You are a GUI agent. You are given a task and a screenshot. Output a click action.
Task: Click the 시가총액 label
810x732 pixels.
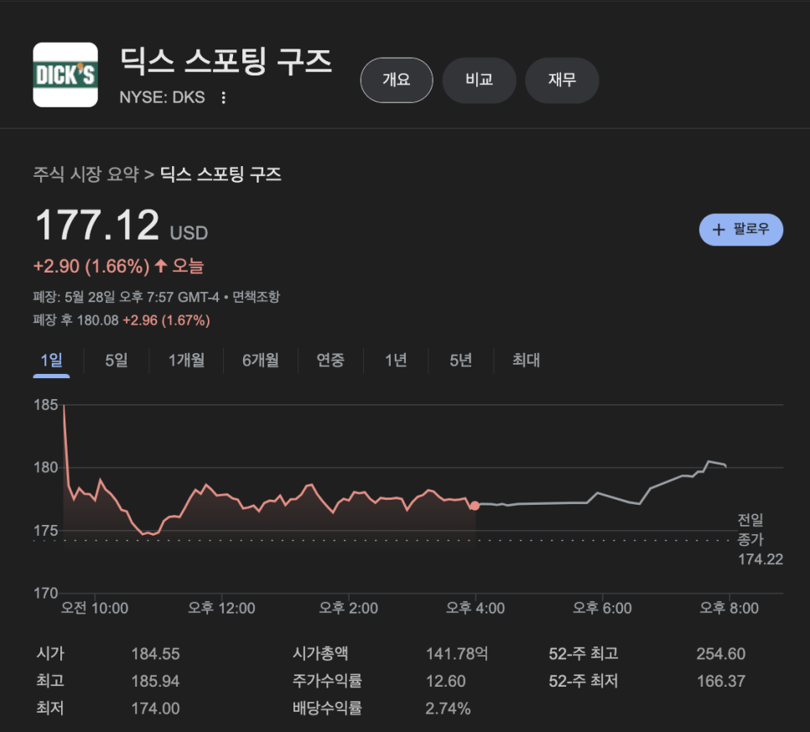tap(320, 653)
